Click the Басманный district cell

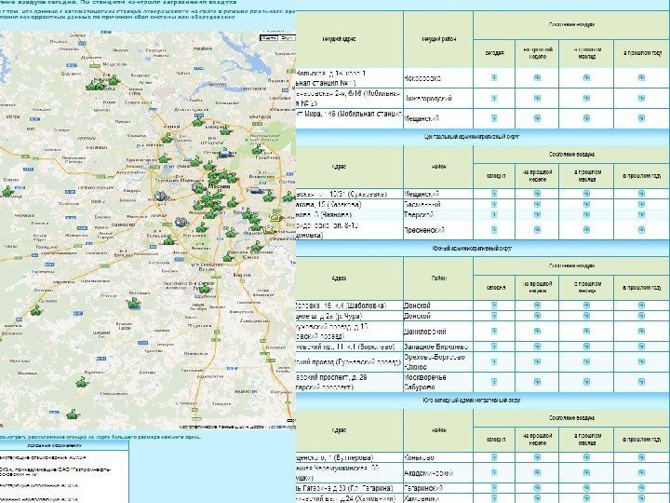pos(438,204)
